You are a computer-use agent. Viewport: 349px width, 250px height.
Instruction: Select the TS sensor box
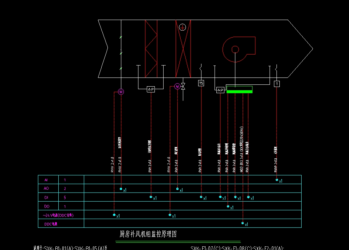pos(201,83)
